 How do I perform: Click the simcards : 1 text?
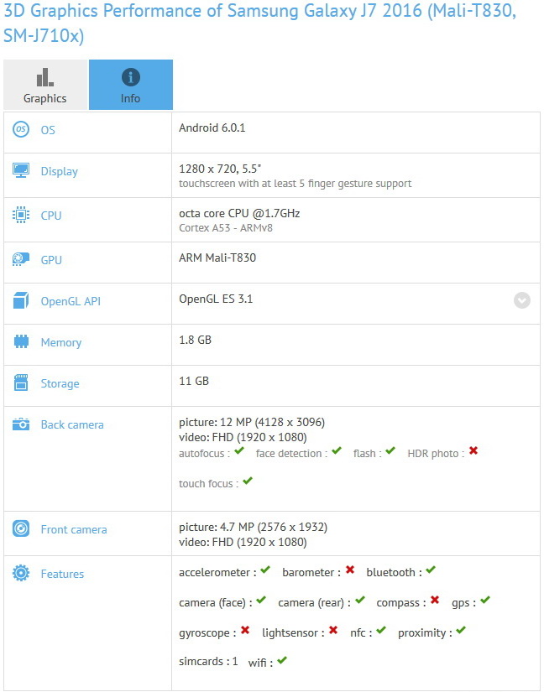pyautogui.click(x=208, y=662)
